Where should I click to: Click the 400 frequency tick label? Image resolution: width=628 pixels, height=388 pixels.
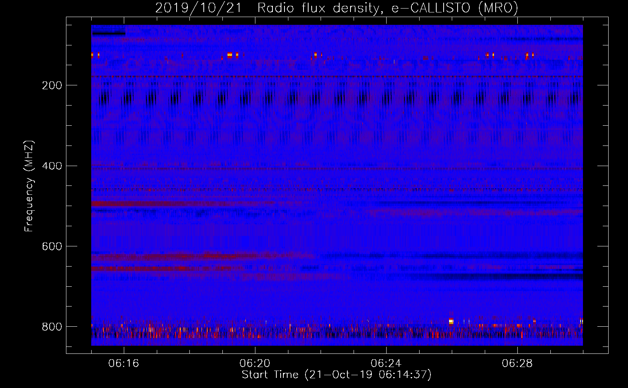[52, 166]
